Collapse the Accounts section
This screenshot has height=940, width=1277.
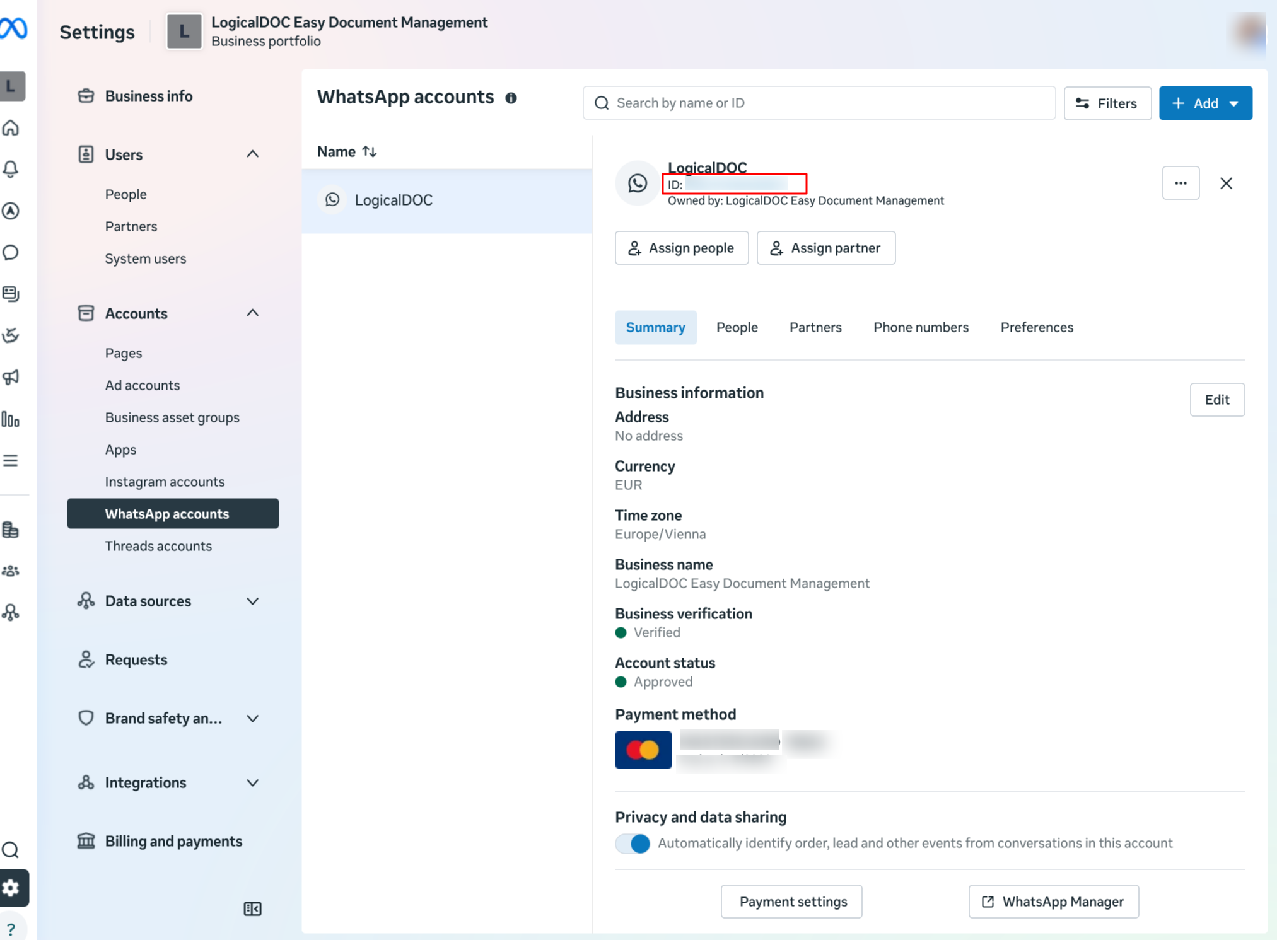coord(252,313)
